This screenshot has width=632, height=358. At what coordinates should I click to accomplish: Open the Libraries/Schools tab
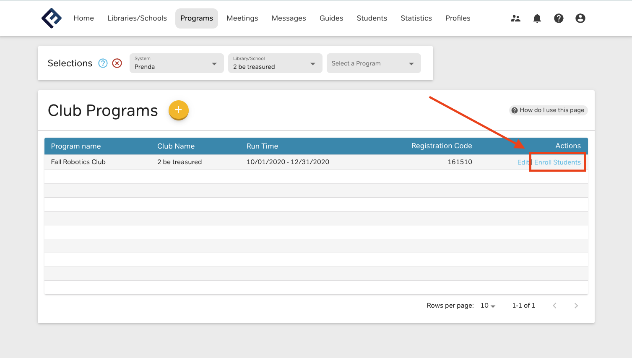coord(137,18)
